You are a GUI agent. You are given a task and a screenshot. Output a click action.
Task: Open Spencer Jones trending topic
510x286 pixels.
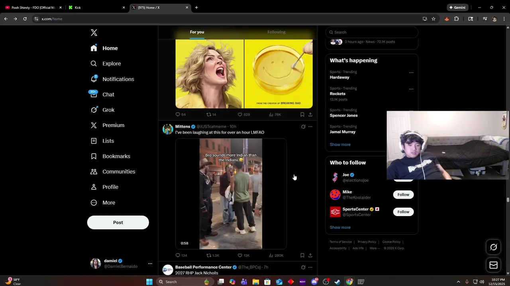343,116
